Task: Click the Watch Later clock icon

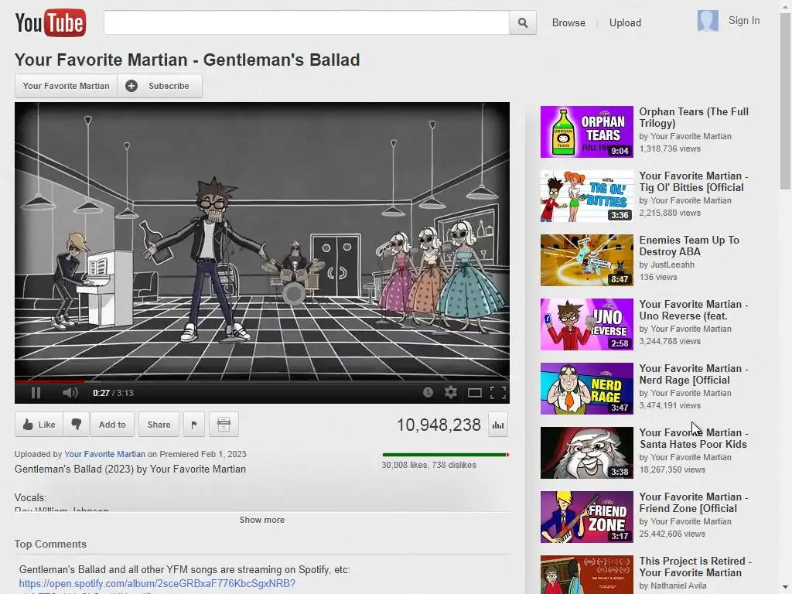Action: 428,392
